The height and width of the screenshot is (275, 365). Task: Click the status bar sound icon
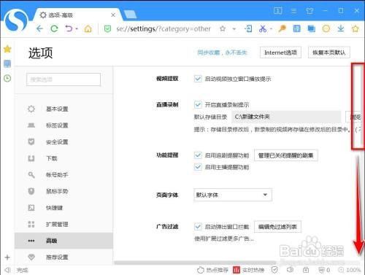click(290, 270)
